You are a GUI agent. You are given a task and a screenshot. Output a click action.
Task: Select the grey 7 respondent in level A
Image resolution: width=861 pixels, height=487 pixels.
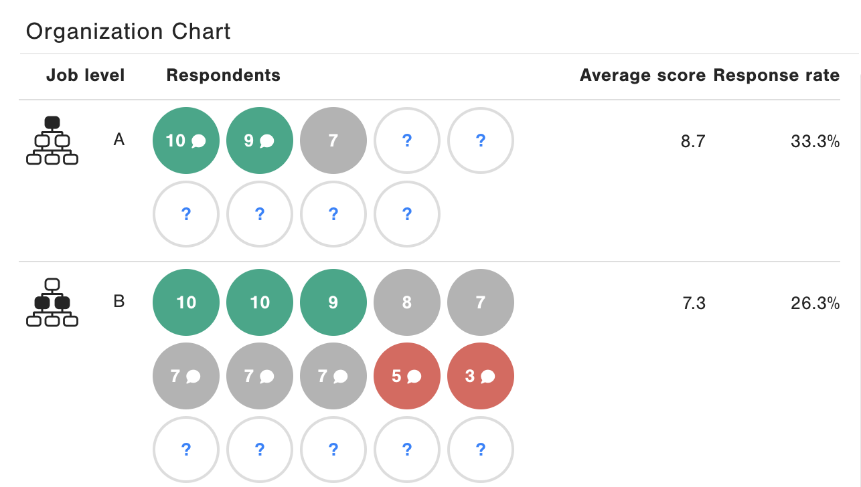[x=333, y=140]
